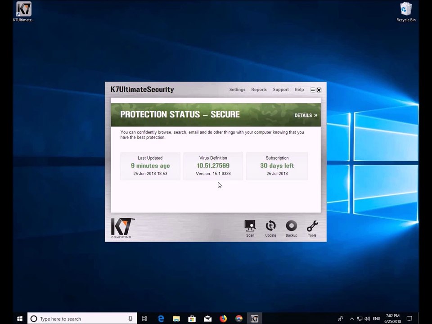Screen dimensions: 432x324
Task: Minimize the K7UltimateSecurity window
Action: (x=313, y=90)
